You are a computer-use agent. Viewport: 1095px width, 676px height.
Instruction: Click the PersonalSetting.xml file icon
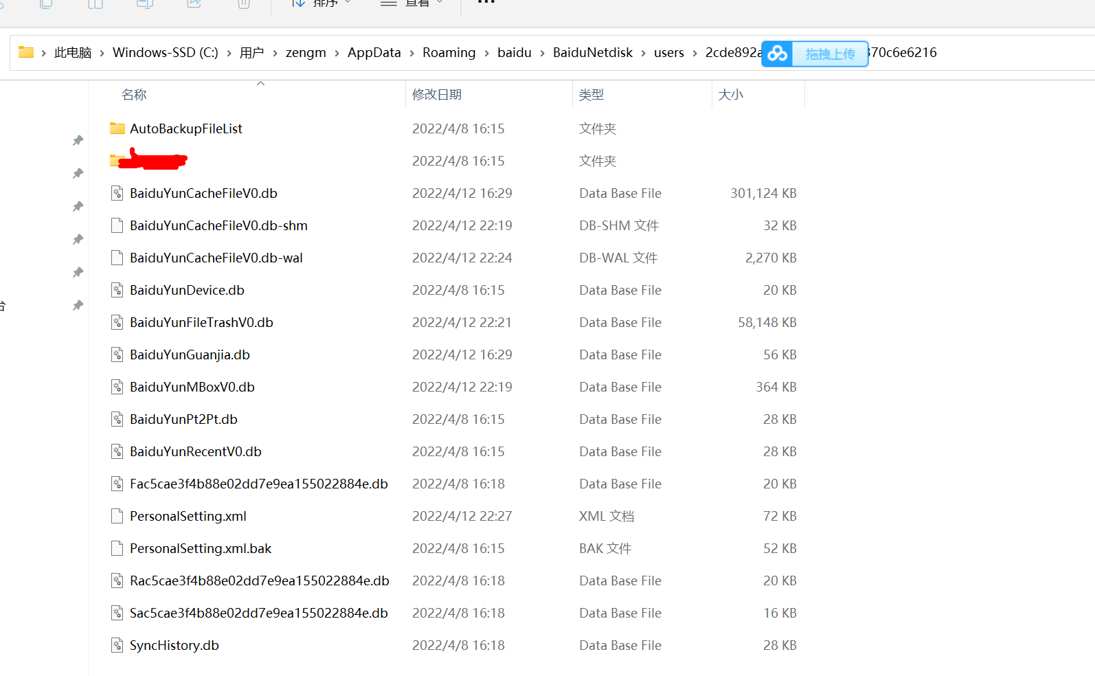[117, 516]
